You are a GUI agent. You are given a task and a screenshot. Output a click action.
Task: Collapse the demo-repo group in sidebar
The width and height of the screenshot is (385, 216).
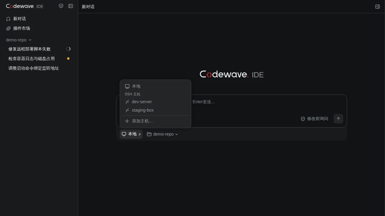click(x=19, y=40)
